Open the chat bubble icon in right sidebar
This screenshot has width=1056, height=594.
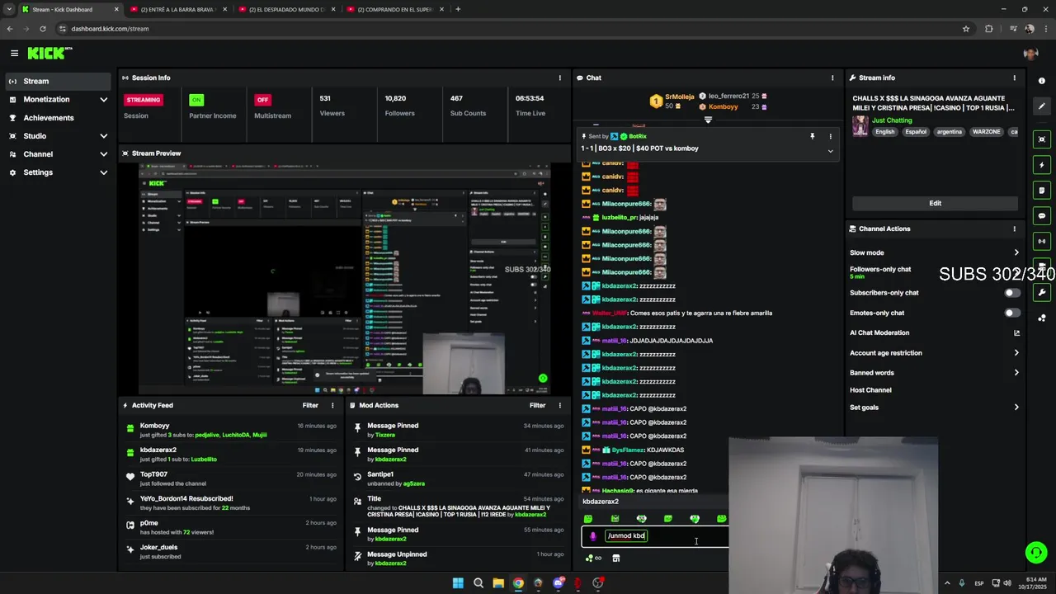pos(1042,216)
